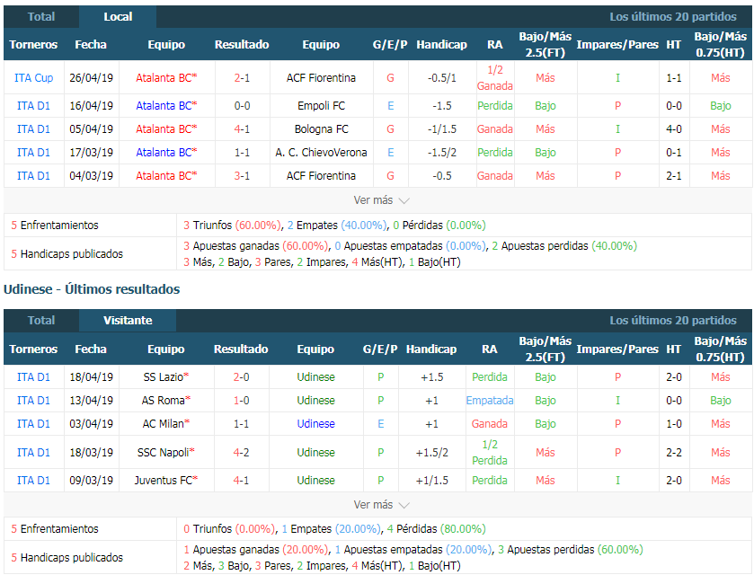754x575 pixels.
Task: Open the SS Lazio team link
Action: tap(166, 377)
